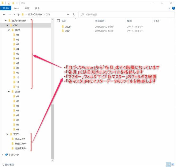Open folder 09 under 2020

[18, 73]
